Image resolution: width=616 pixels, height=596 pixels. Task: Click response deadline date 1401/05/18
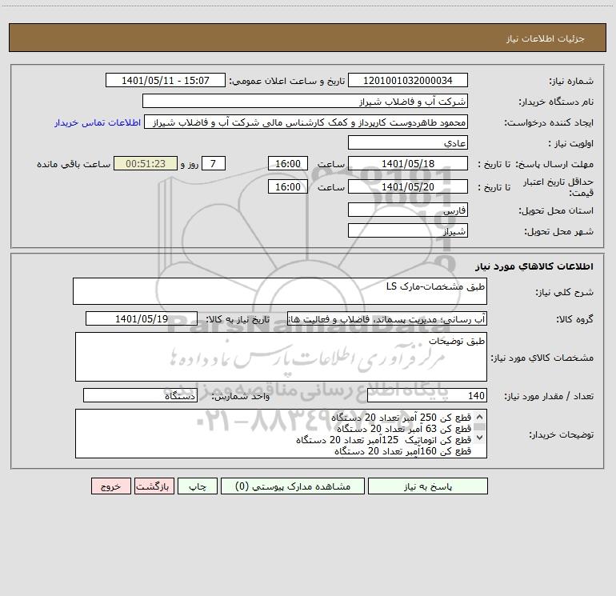[x=408, y=163]
